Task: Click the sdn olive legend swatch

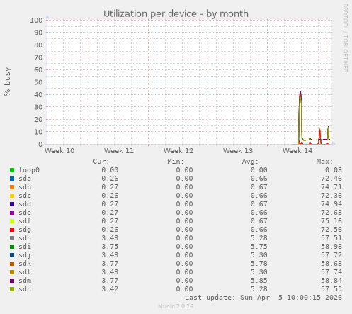Action: tap(12, 289)
